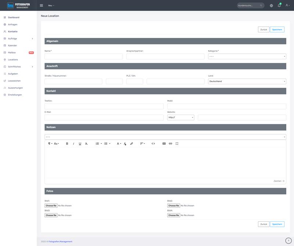The width and height of the screenshot is (294, 246).
Task: Toggle bold formatting in notes editor
Action: click(x=67, y=144)
